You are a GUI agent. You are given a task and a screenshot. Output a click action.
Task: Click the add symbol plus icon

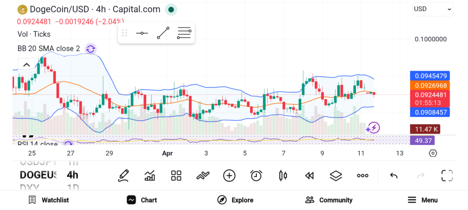(229, 175)
